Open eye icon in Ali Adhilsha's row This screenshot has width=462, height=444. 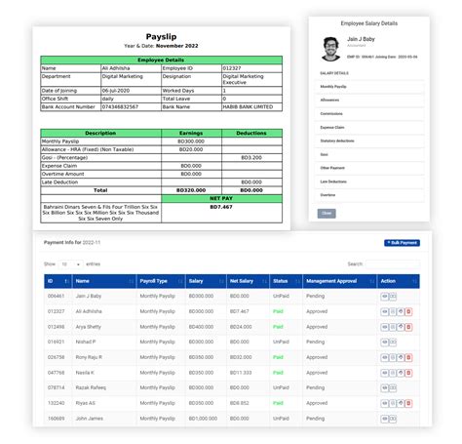[384, 311]
